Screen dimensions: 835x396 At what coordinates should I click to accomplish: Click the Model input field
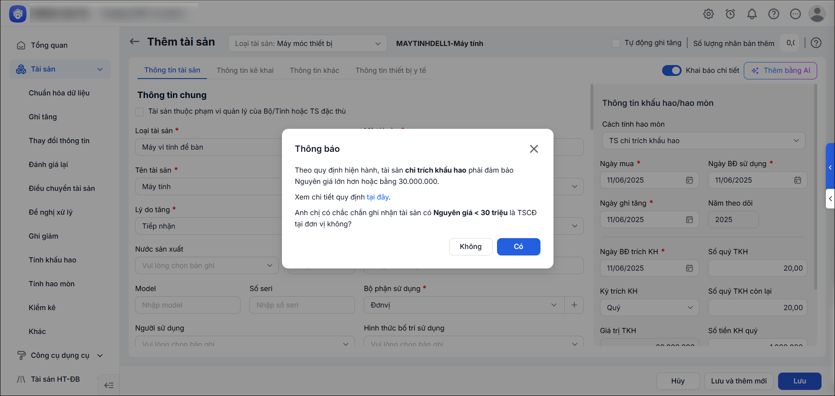[188, 305]
